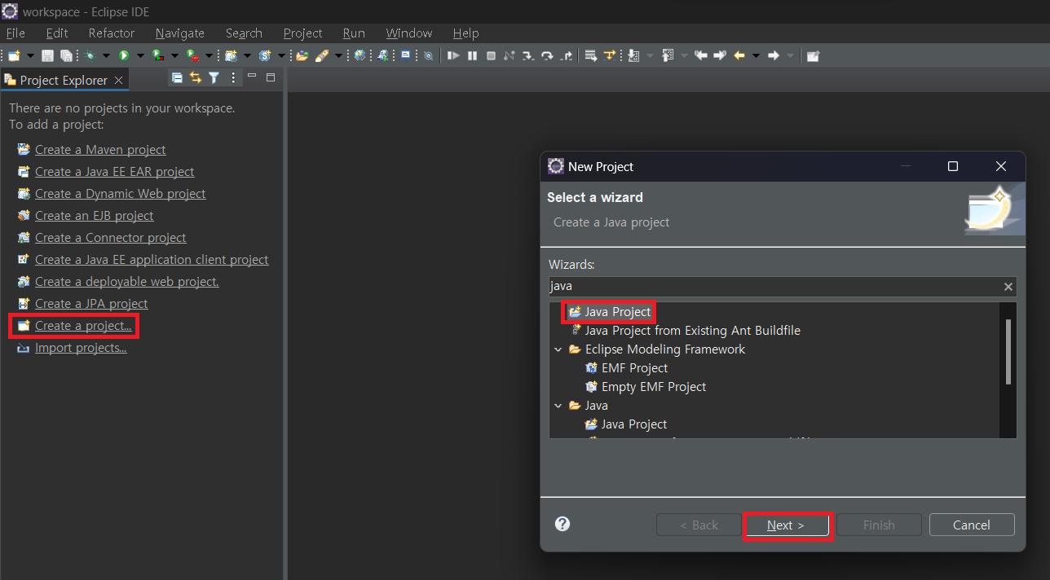This screenshot has width=1050, height=580.
Task: Open dropdown arrow next to New icon
Action: (30, 55)
